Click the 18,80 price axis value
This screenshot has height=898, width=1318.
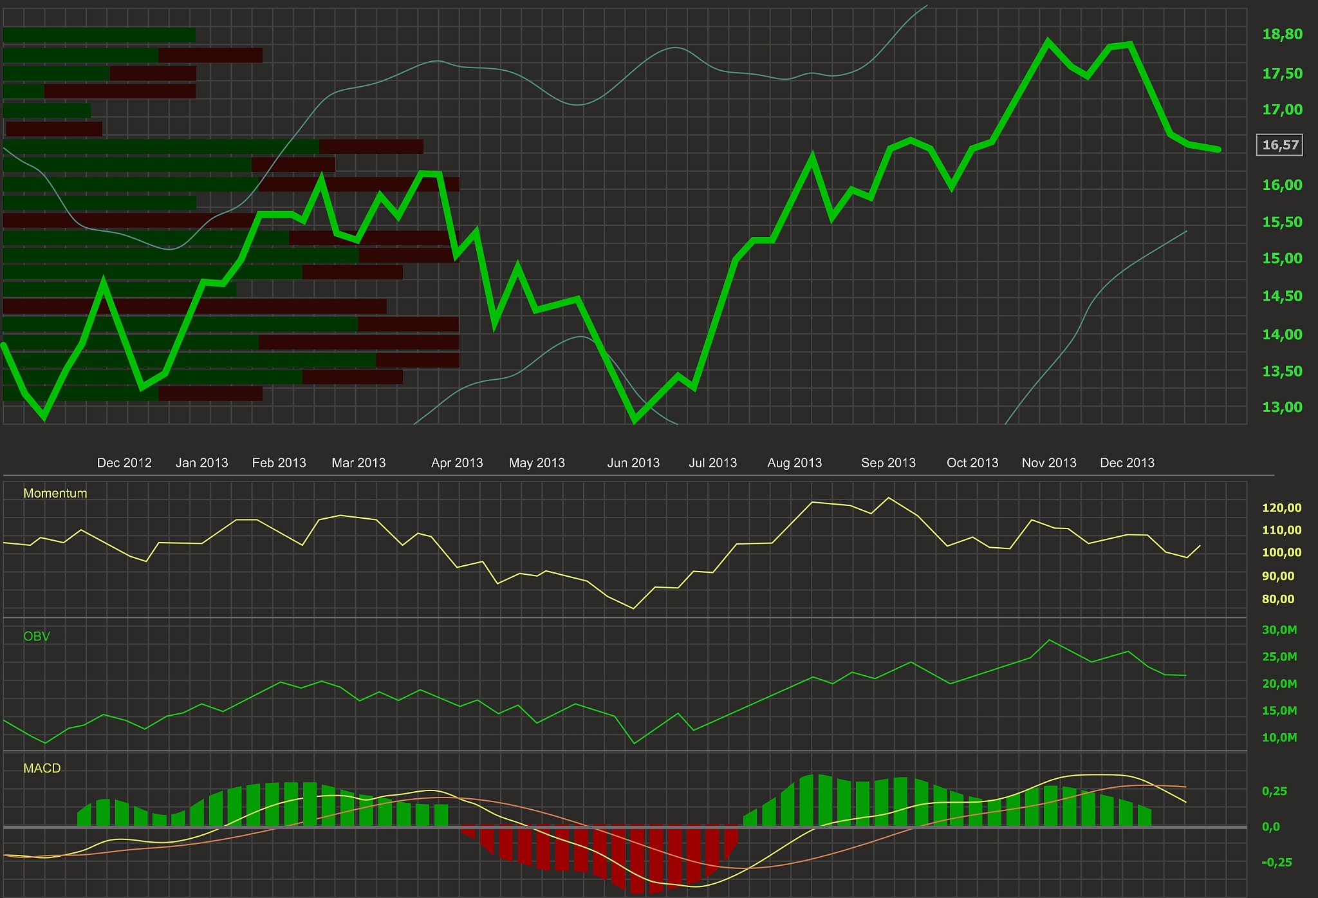coord(1282,35)
